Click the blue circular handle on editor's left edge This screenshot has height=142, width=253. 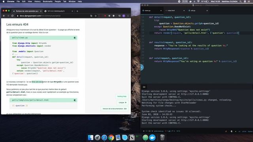142,67
